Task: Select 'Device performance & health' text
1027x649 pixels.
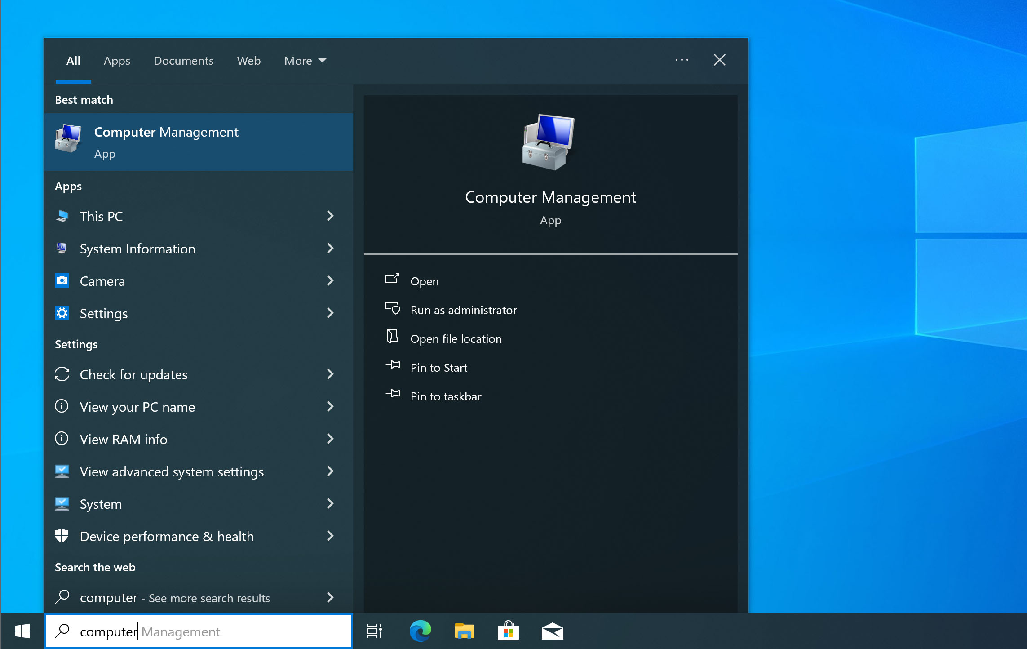Action: click(x=167, y=536)
